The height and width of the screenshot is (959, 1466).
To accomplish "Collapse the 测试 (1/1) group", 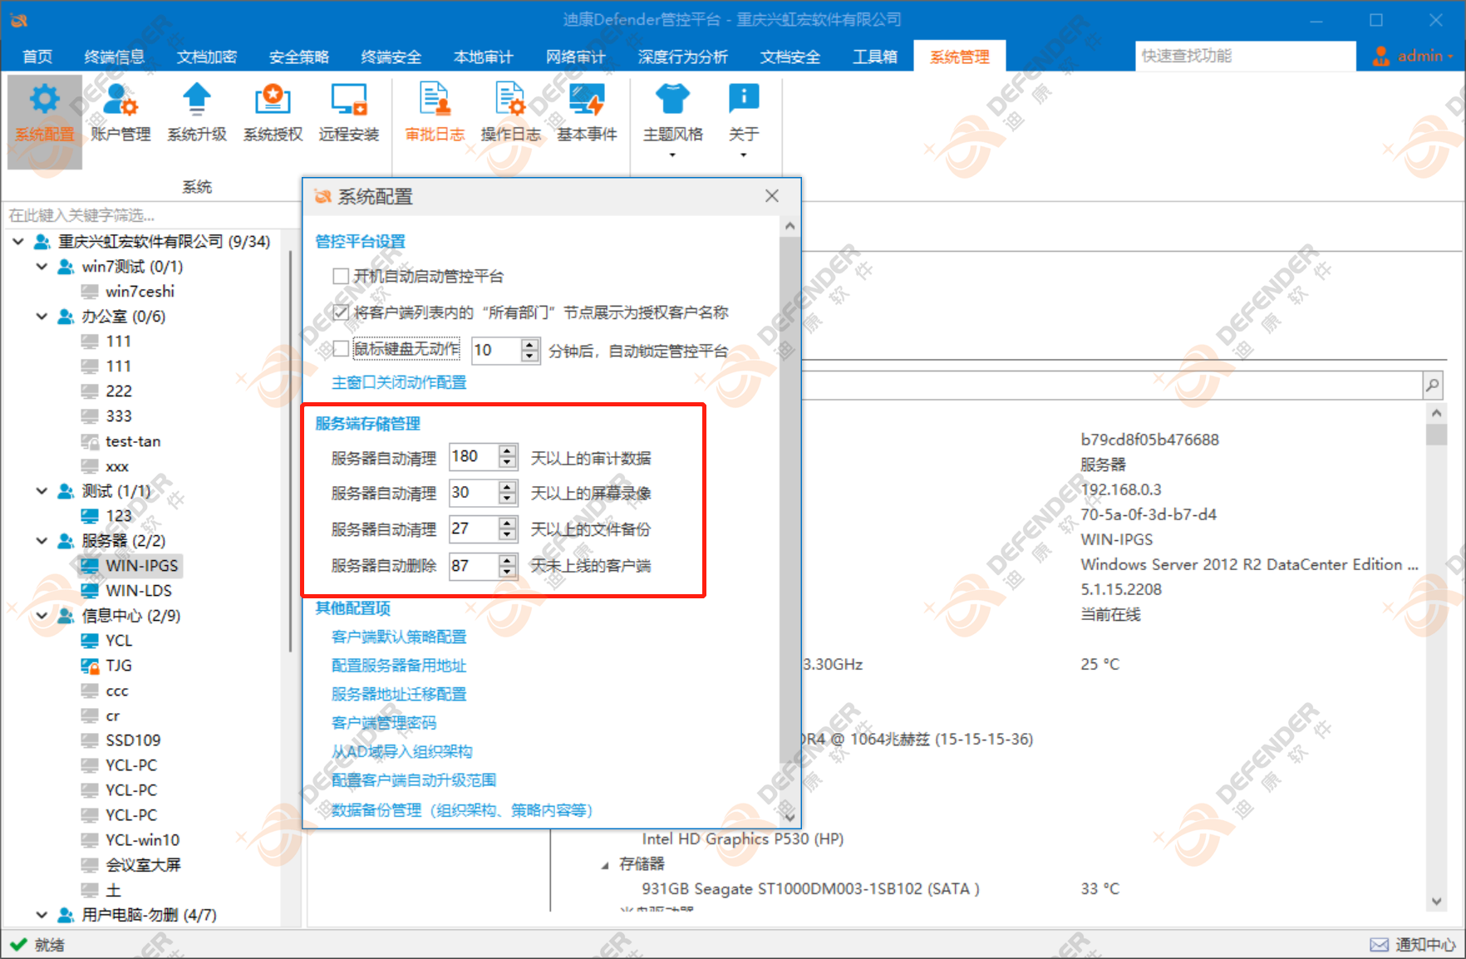I will (x=42, y=491).
